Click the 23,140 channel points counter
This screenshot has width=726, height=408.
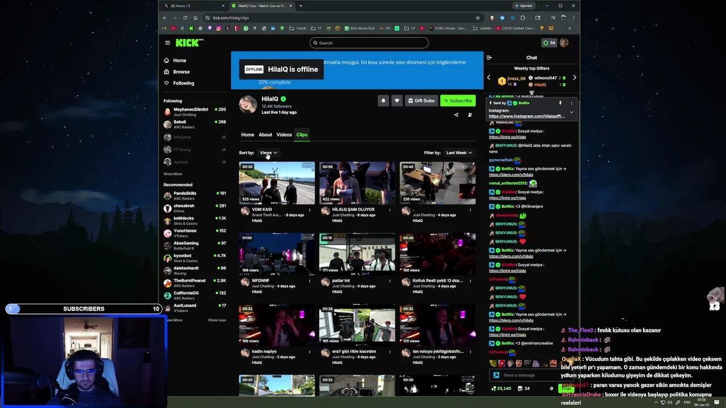tap(501, 389)
